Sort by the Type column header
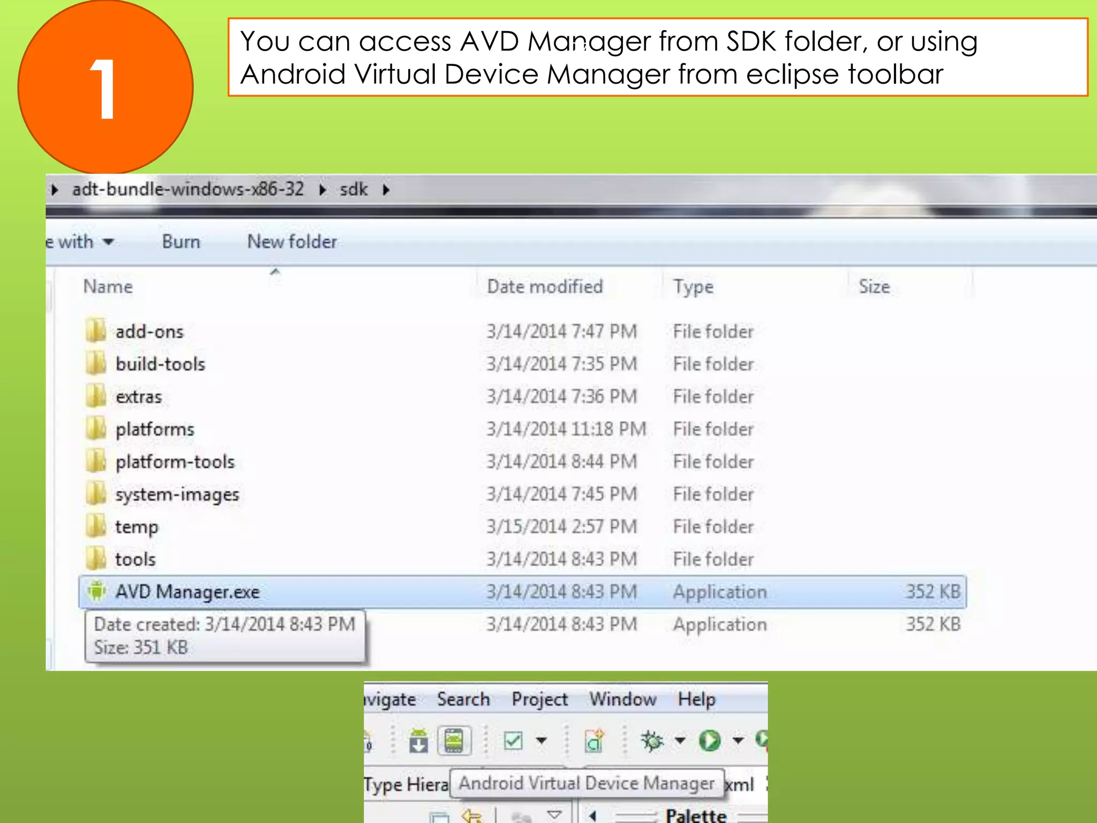 click(693, 287)
